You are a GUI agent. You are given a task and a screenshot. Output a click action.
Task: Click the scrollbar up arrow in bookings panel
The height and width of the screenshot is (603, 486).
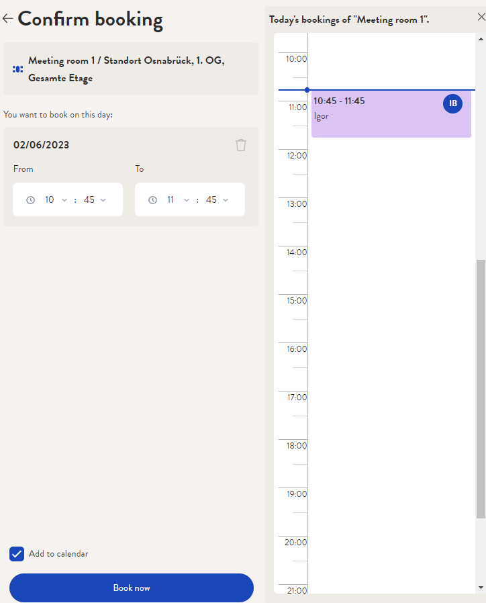tap(481, 39)
